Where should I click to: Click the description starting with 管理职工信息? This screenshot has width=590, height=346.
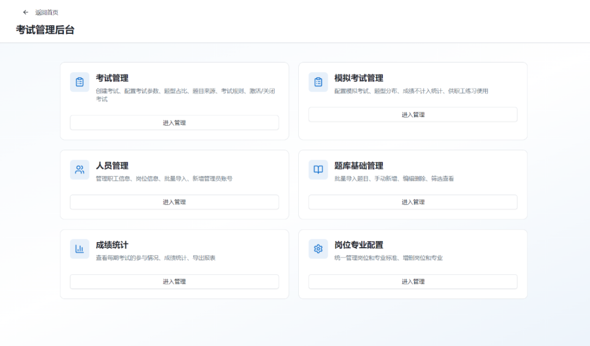coord(164,178)
